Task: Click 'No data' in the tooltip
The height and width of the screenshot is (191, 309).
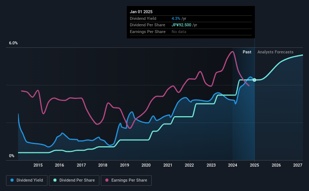Action: 179,32
